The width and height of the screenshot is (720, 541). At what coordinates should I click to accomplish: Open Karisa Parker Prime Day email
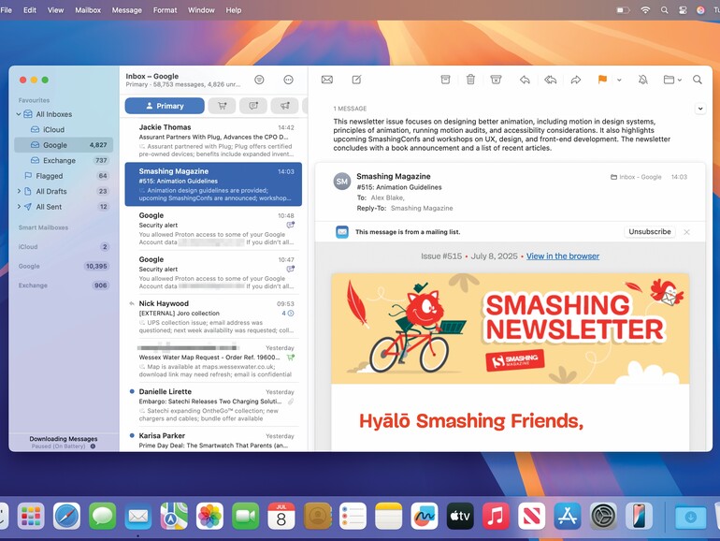(213, 440)
